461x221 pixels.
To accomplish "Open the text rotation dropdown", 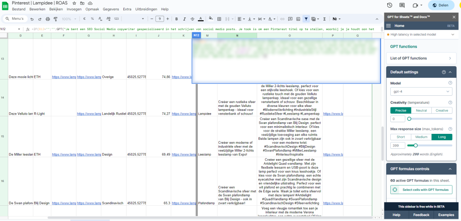I will (x=271, y=19).
